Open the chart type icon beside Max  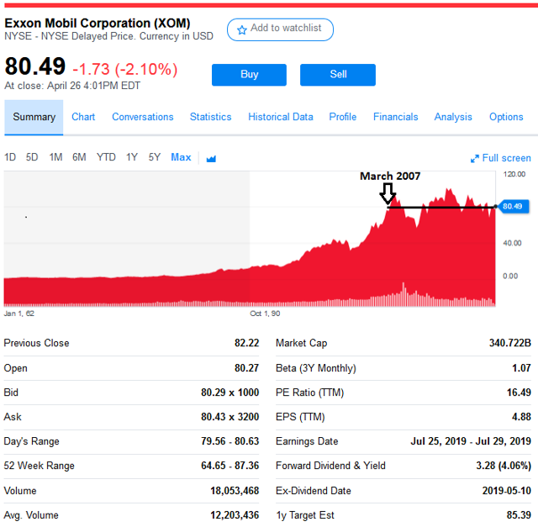pyautogui.click(x=211, y=159)
